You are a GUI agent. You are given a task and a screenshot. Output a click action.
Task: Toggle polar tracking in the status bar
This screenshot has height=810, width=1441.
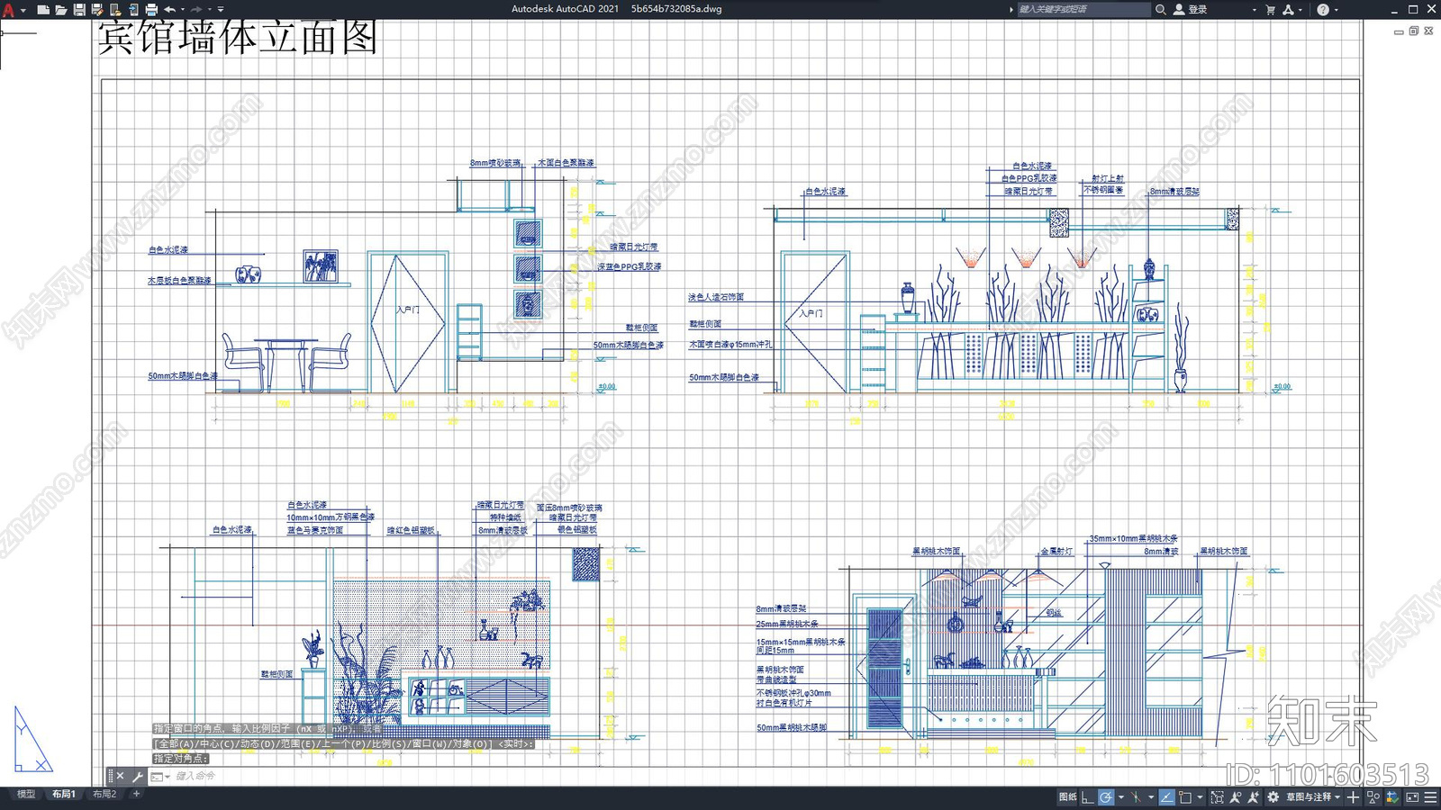click(x=1106, y=796)
